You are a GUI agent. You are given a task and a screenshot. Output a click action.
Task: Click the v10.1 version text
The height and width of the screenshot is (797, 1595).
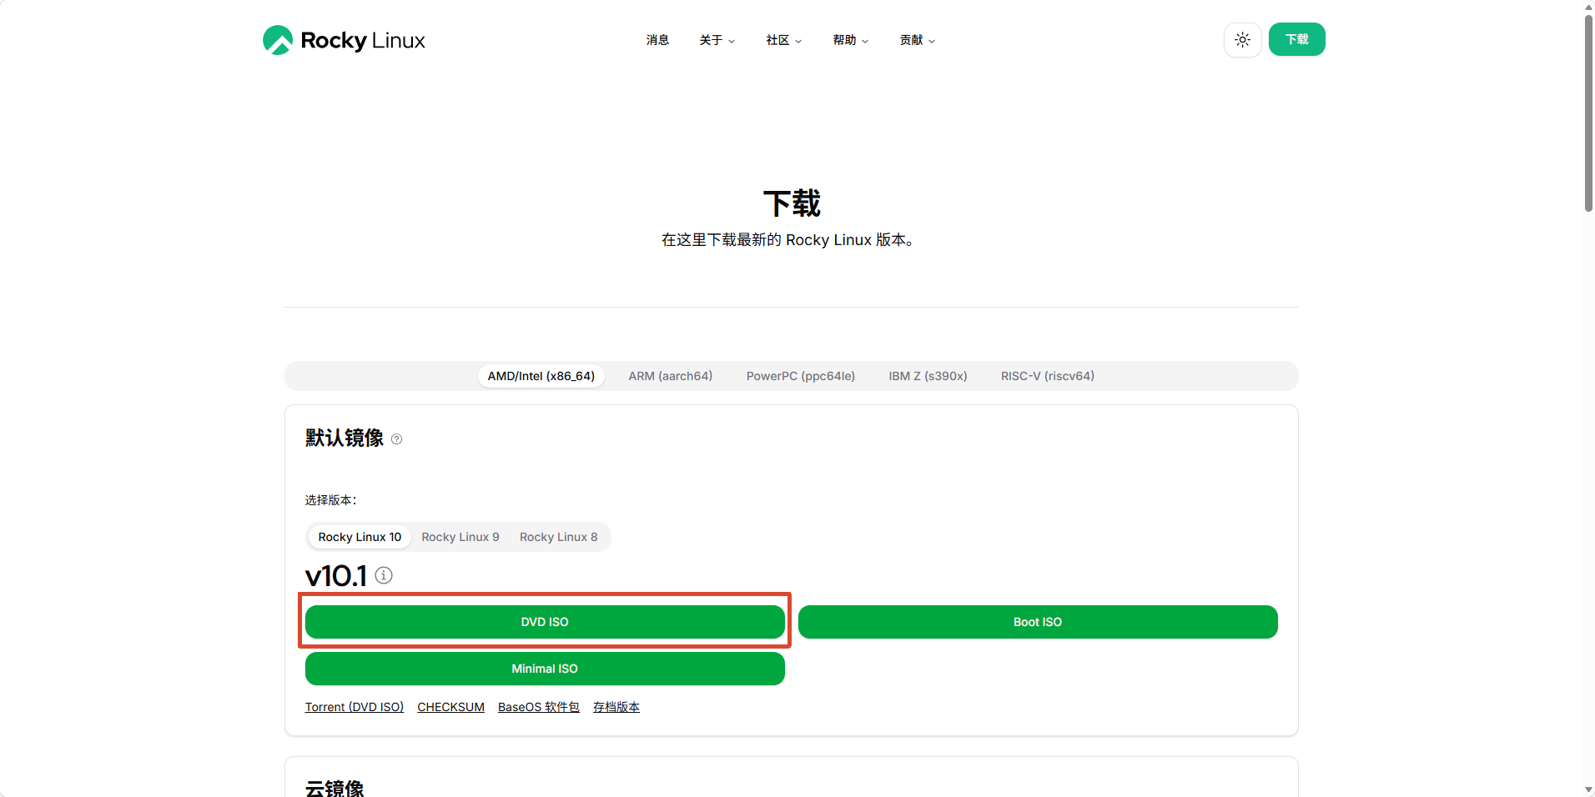(336, 575)
